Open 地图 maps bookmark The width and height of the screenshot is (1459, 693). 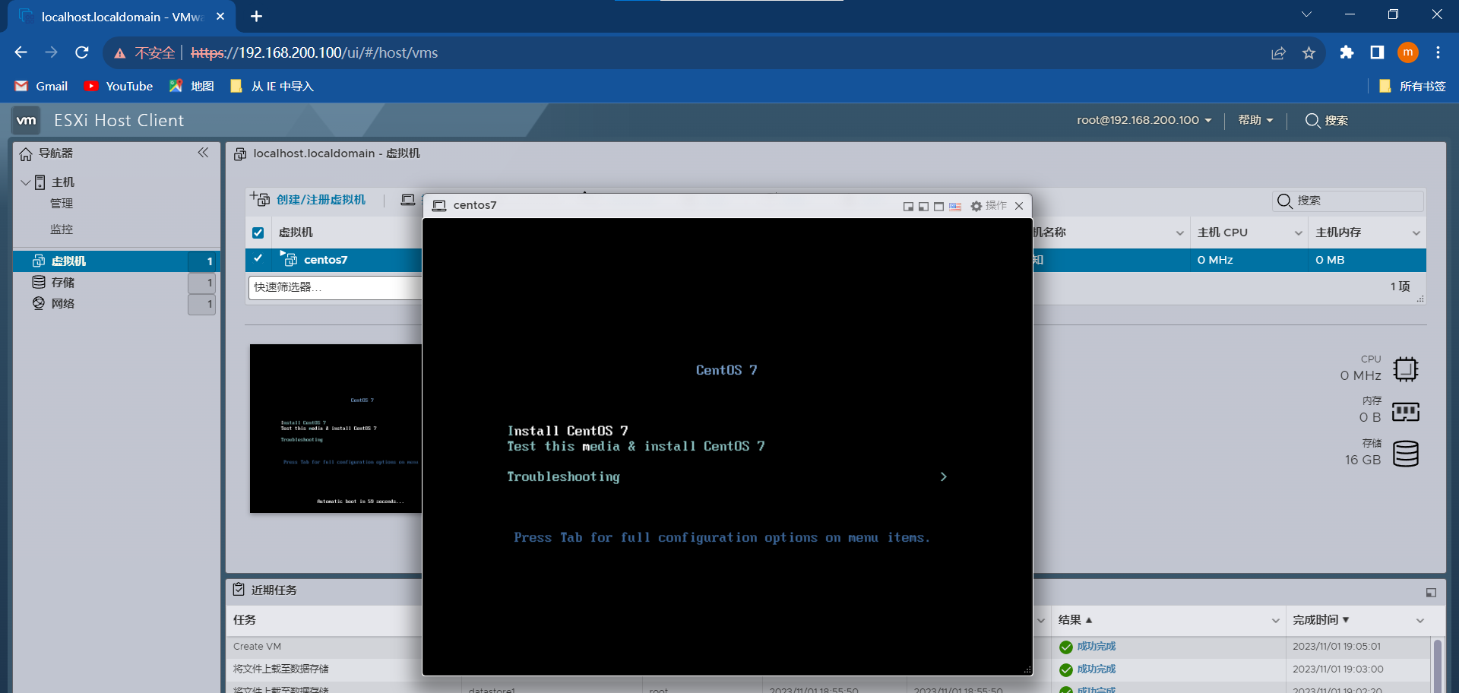click(191, 87)
